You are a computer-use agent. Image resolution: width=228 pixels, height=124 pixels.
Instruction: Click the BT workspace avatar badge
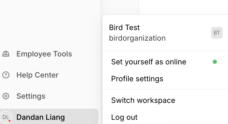[217, 33]
